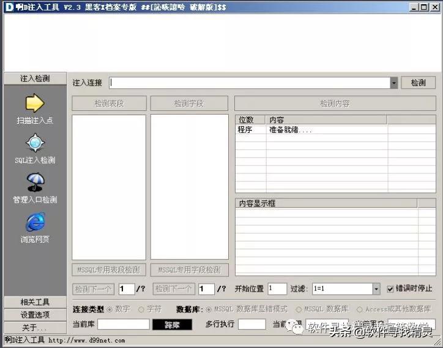The image size is (443, 348).
Task: Click the 多行执行 input field
Action: coord(251,324)
